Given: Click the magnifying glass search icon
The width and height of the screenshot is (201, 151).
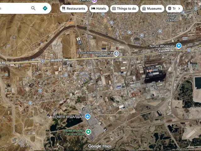Looking at the screenshot, I should click(33, 8).
